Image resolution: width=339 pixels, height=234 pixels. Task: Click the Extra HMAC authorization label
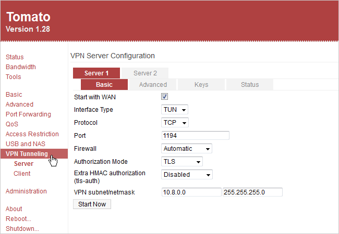(x=110, y=177)
